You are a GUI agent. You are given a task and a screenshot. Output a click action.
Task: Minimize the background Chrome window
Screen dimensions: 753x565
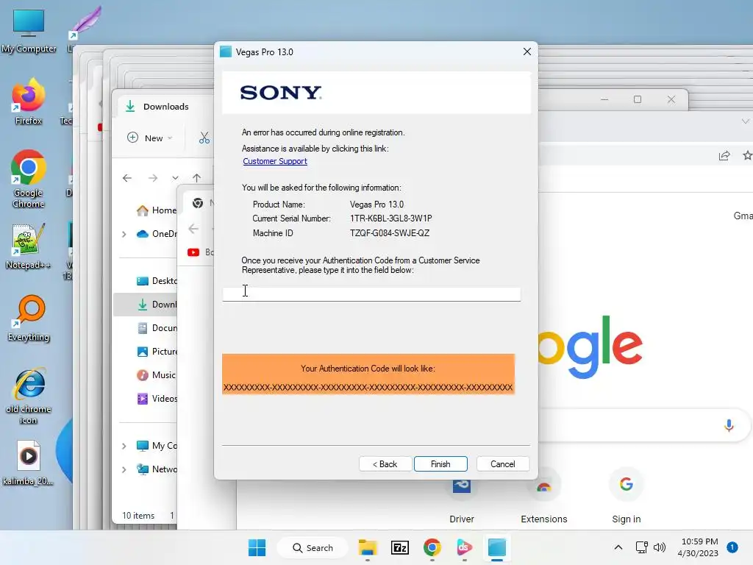(604, 99)
